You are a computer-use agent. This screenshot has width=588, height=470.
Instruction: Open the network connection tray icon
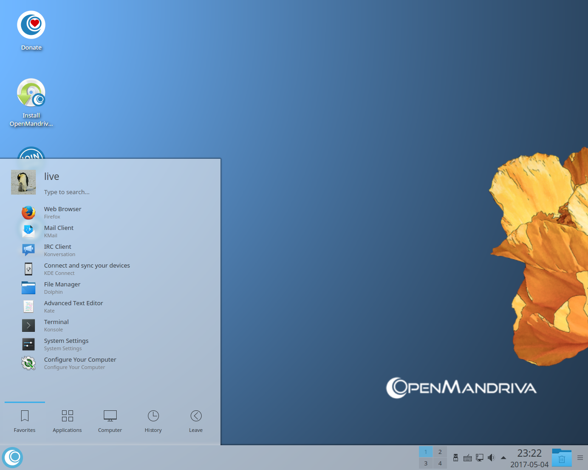(x=480, y=458)
